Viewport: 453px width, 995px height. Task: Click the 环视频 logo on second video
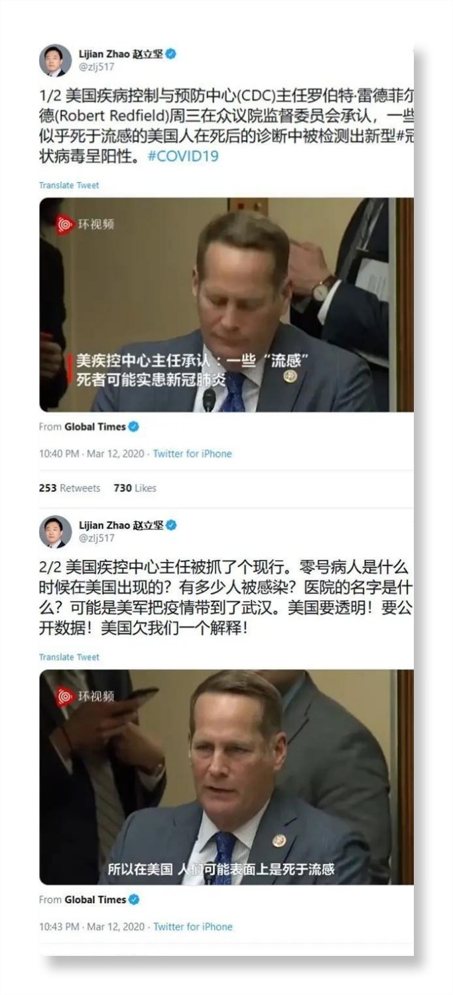coord(85,696)
